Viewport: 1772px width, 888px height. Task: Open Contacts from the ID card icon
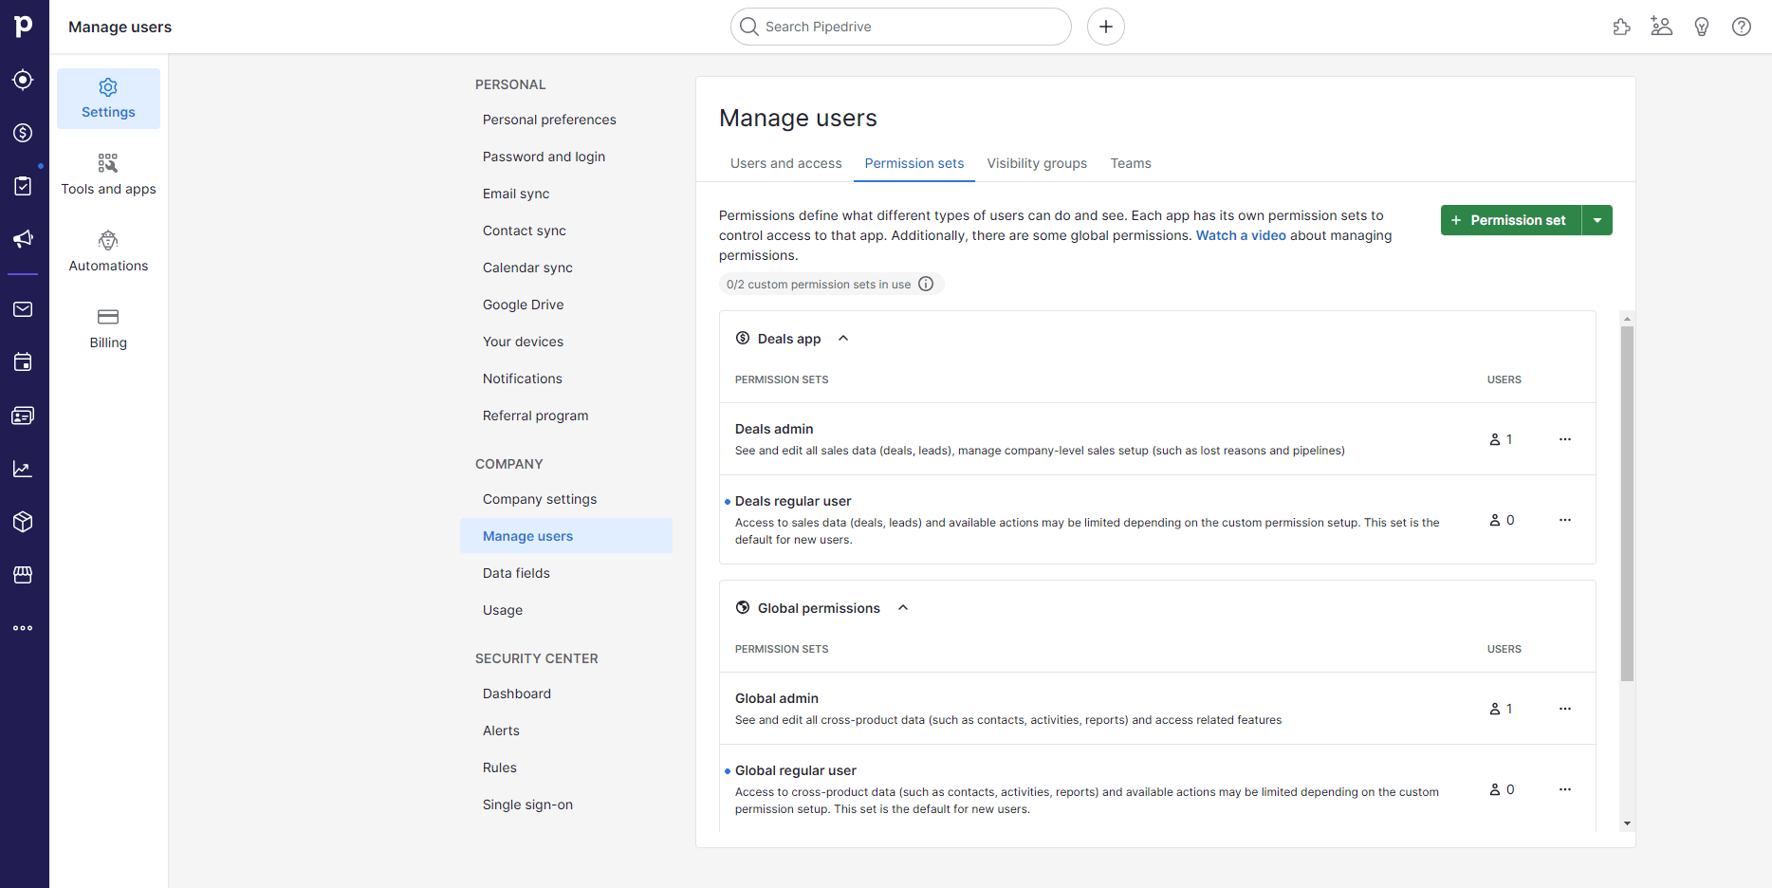(x=23, y=416)
